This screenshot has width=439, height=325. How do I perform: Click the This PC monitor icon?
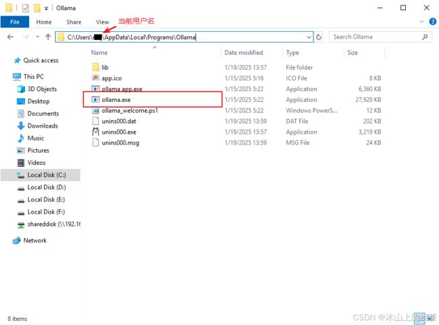pos(17,76)
